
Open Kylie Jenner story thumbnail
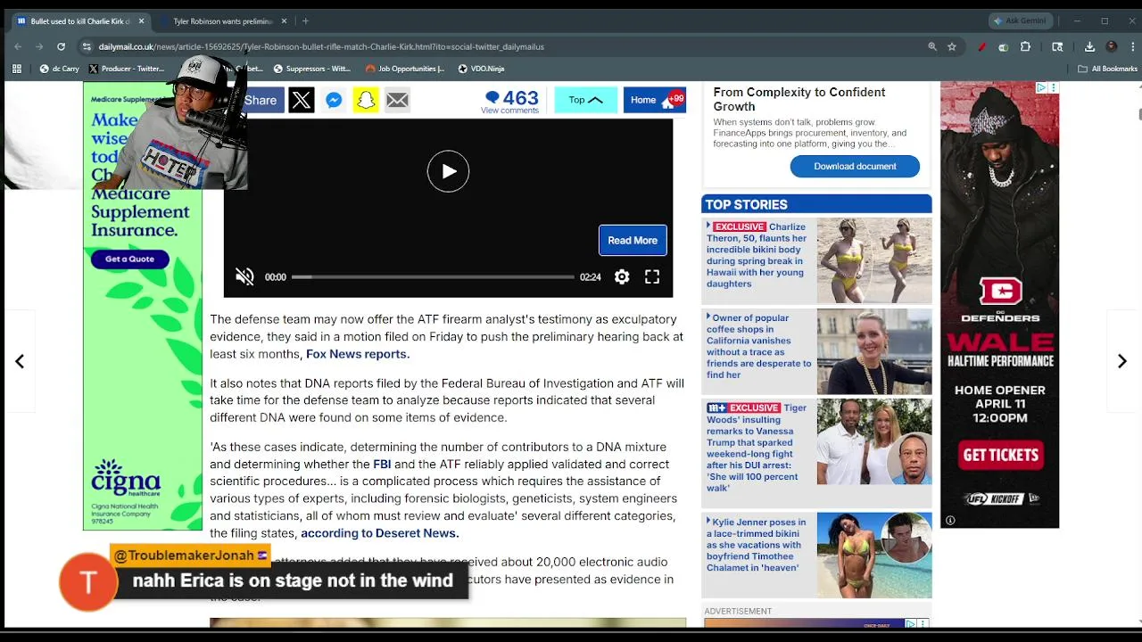[x=874, y=555]
